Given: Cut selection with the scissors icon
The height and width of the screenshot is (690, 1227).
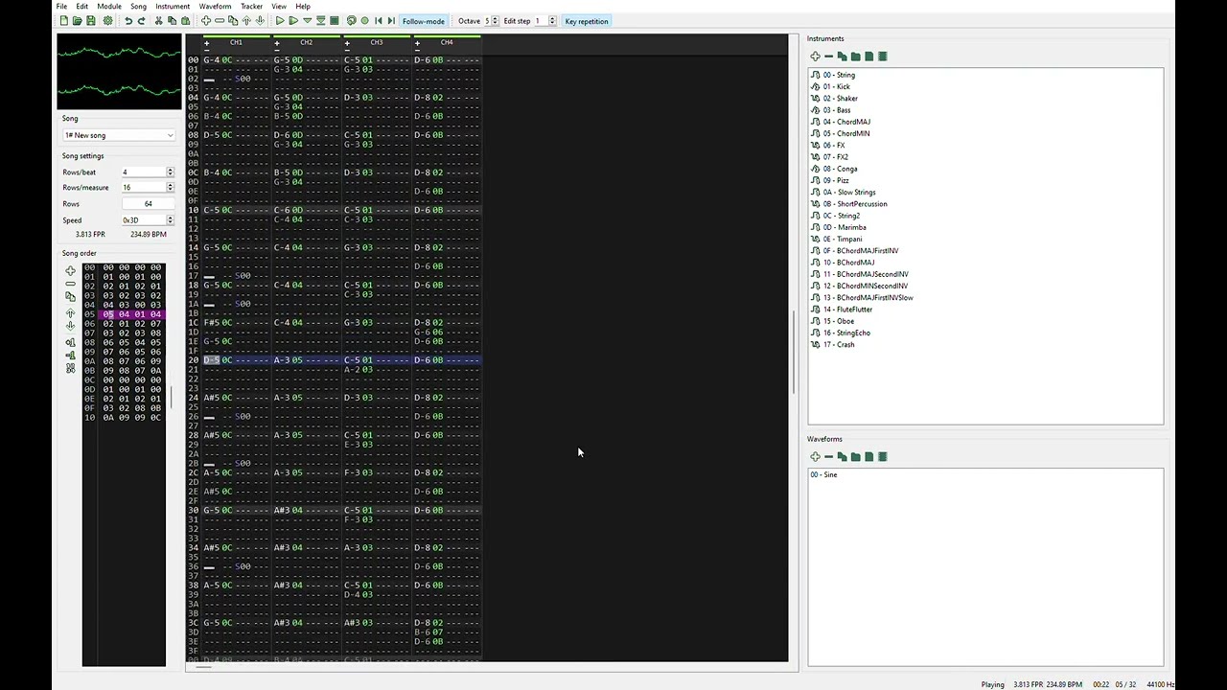Looking at the screenshot, I should coord(158,21).
